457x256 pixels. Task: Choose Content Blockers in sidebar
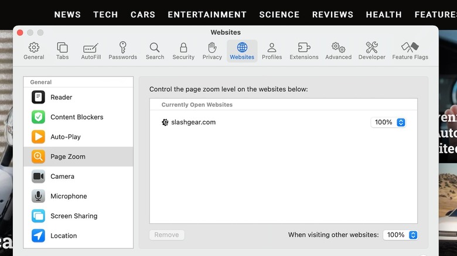point(79,117)
